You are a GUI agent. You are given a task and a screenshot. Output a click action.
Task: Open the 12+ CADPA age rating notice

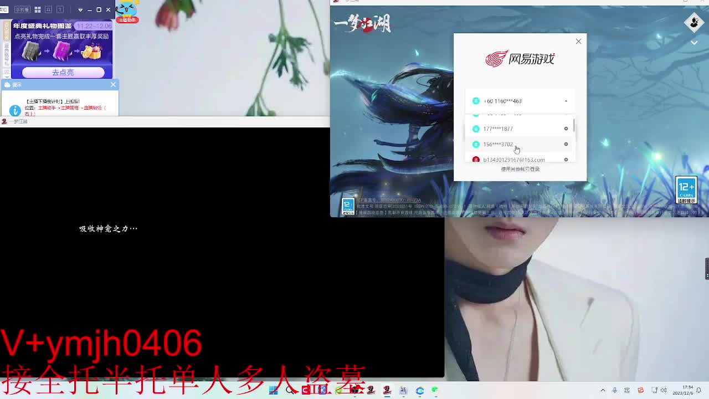[x=686, y=190]
